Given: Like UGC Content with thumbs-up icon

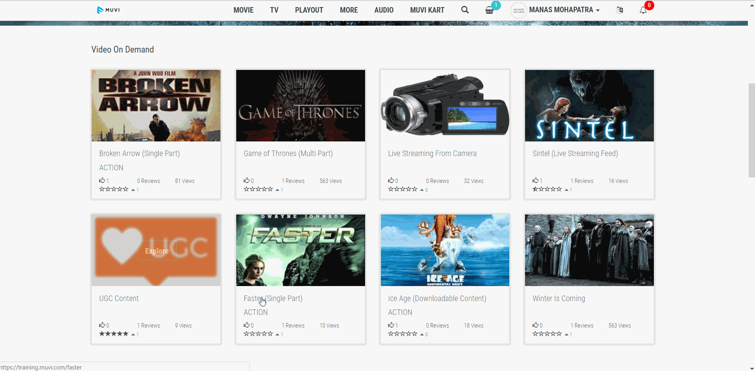Looking at the screenshot, I should (102, 325).
